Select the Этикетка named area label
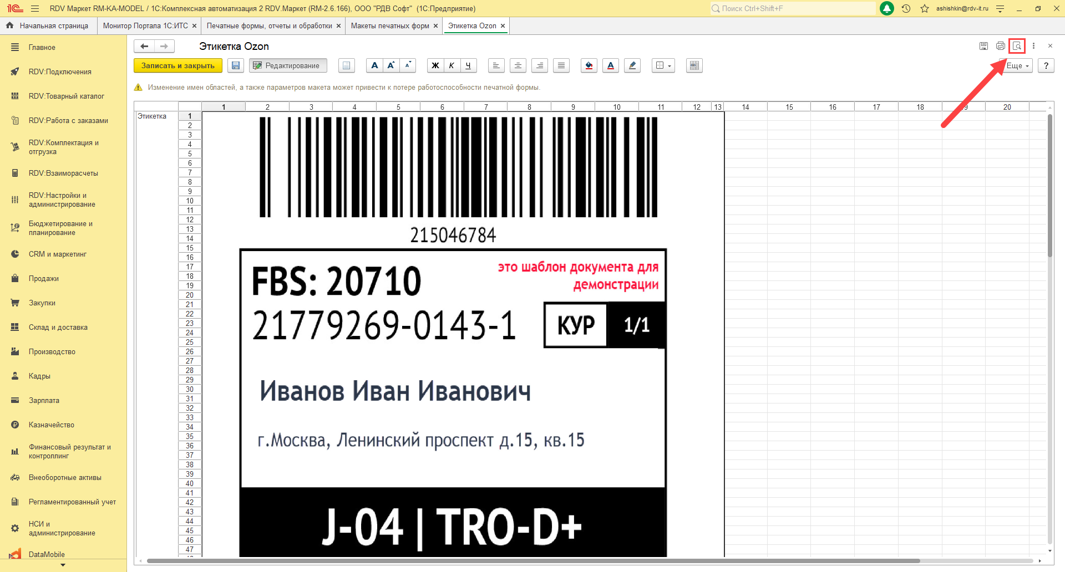1065x572 pixels. [x=152, y=116]
